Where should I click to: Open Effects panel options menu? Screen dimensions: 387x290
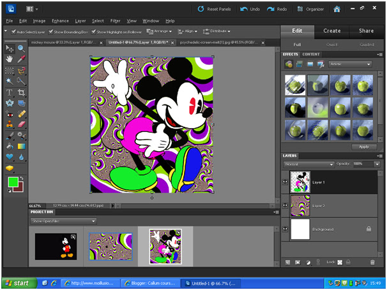click(379, 54)
